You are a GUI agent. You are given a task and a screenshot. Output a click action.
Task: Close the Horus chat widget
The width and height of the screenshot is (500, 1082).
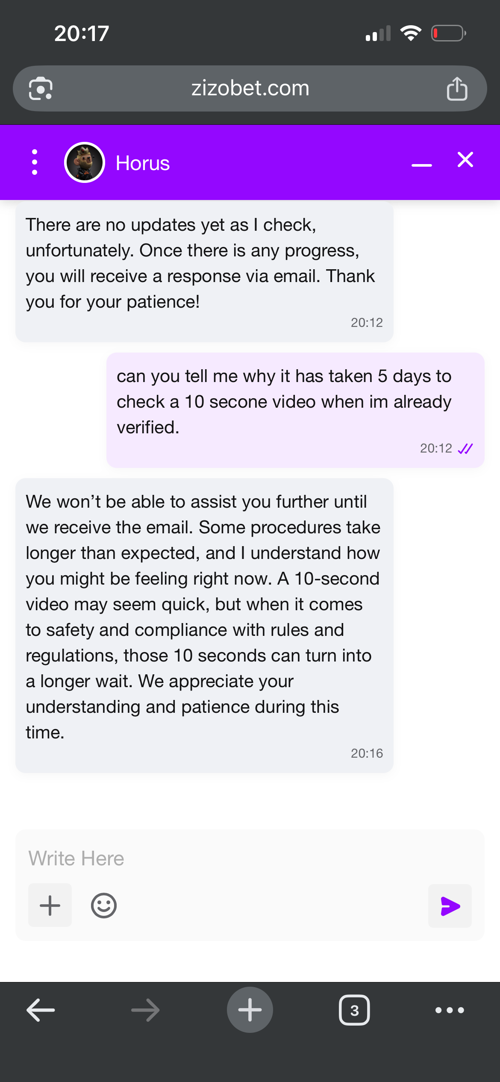point(465,160)
